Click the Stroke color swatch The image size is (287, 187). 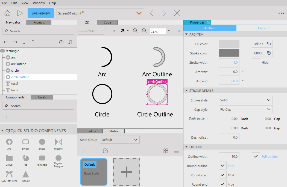coord(229,53)
